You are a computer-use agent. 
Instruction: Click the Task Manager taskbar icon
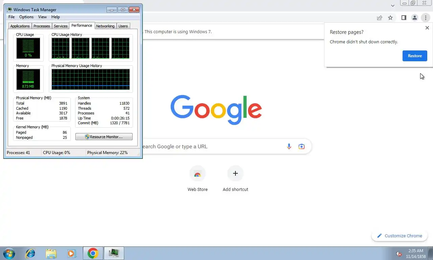point(114,253)
